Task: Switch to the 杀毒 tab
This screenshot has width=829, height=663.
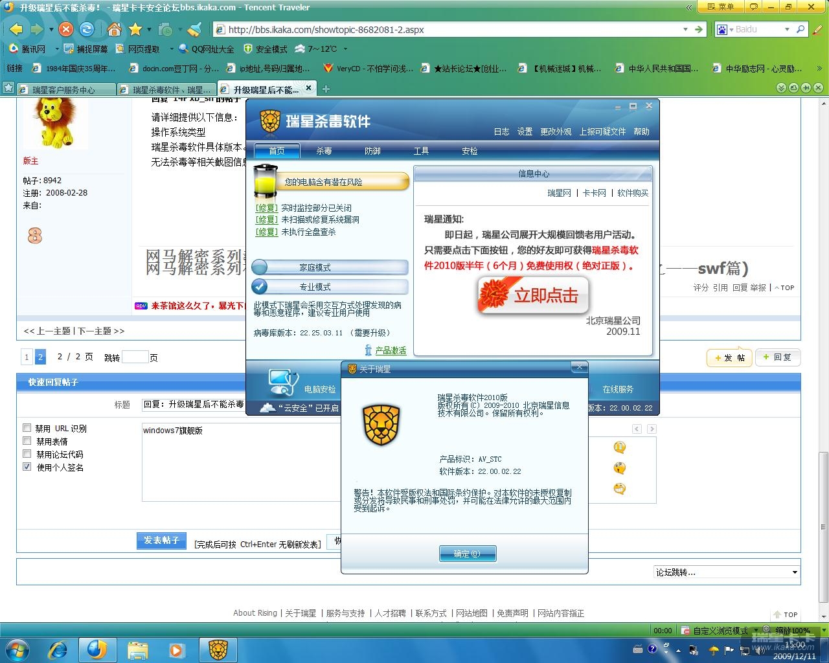Action: coord(324,151)
